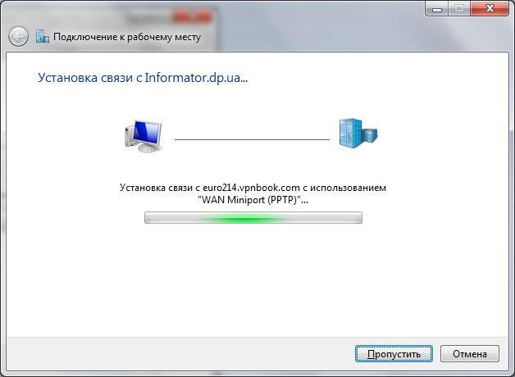Image resolution: width=515 pixels, height=377 pixels.
Task: Click the "WAN Miniport (PPTP)" text line
Action: coord(253,199)
